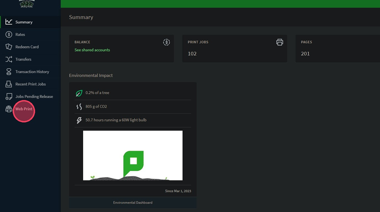Click the Recent Print Jobs tray icon
Viewport: 380px width, 212px height.
point(9,84)
